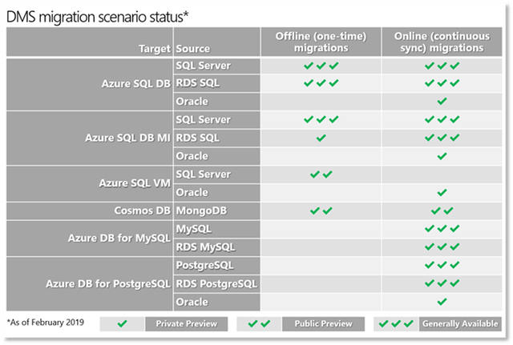This screenshot has width=513, height=345.
Task: Click offline checkmarks for Azure SQL DB MI SQL Server
Action: click(x=321, y=119)
